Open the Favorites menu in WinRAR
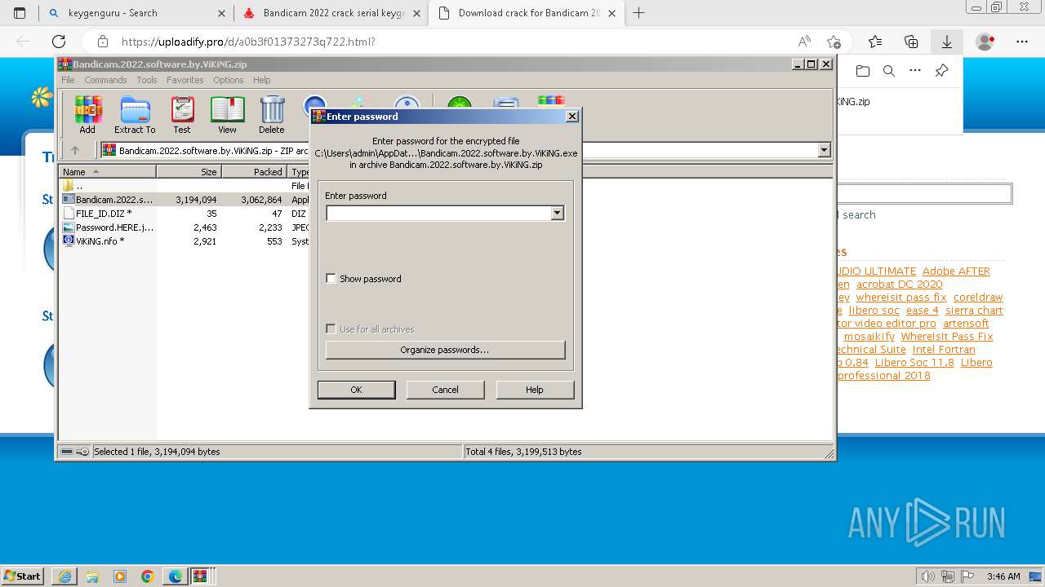1045x587 pixels. [x=185, y=80]
